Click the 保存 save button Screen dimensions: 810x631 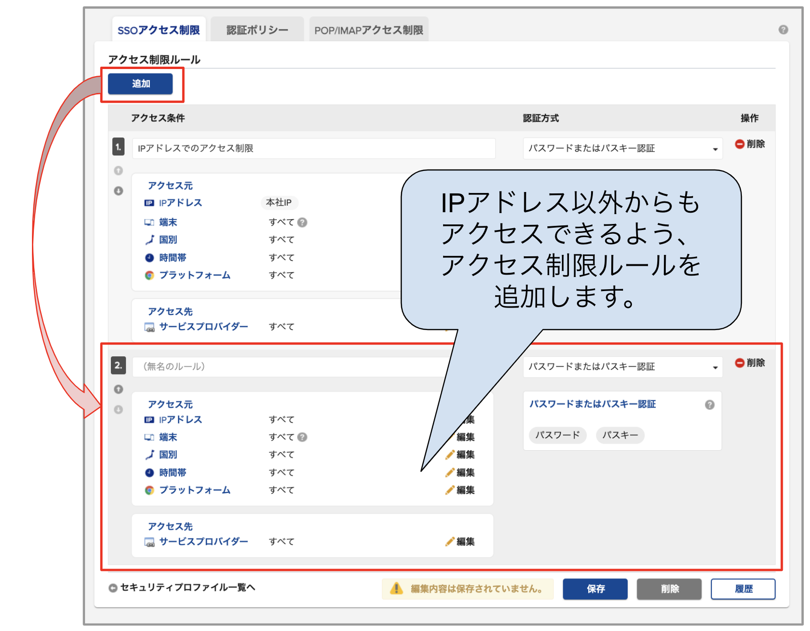pos(595,589)
